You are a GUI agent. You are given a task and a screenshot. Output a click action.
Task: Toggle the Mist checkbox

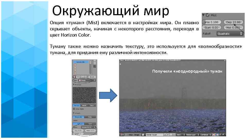[208, 15]
